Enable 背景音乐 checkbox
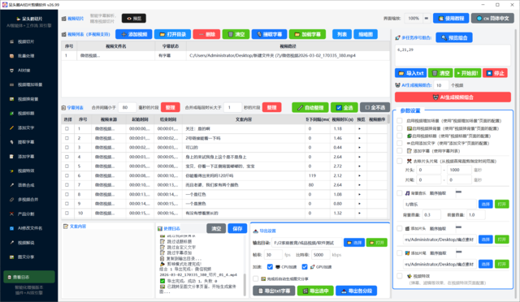Viewport: 520px width, 302px height. point(400,193)
